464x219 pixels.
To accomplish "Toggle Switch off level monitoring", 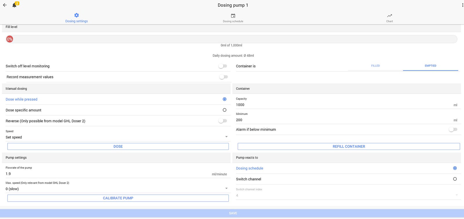I will pos(223,66).
